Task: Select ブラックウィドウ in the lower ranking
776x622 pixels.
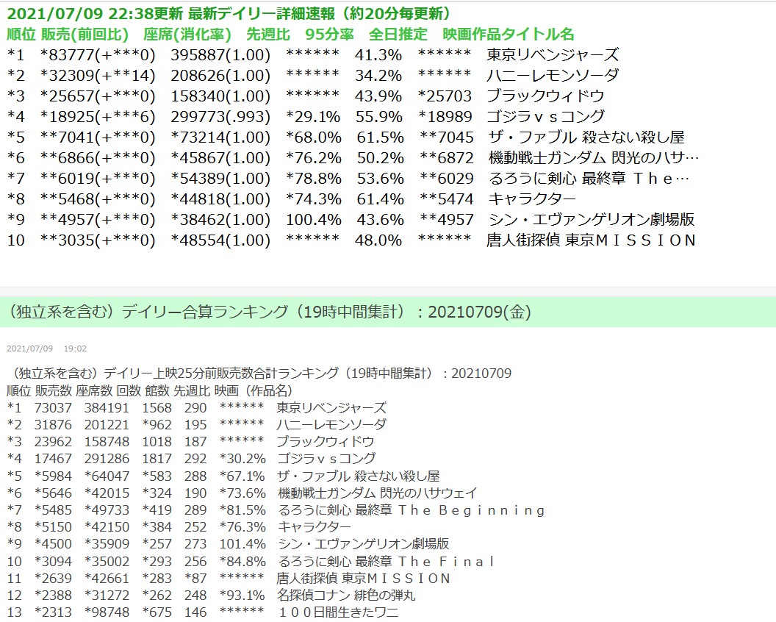Action: [325, 442]
